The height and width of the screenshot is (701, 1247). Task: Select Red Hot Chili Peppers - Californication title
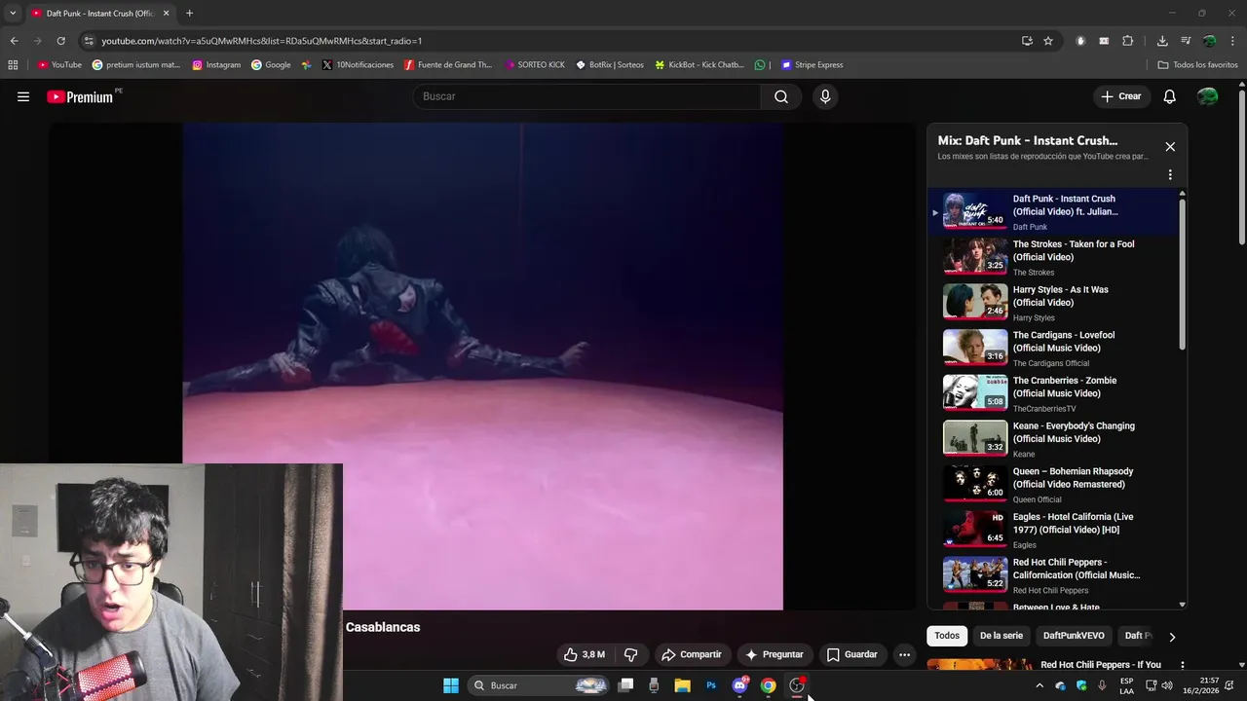(1077, 569)
